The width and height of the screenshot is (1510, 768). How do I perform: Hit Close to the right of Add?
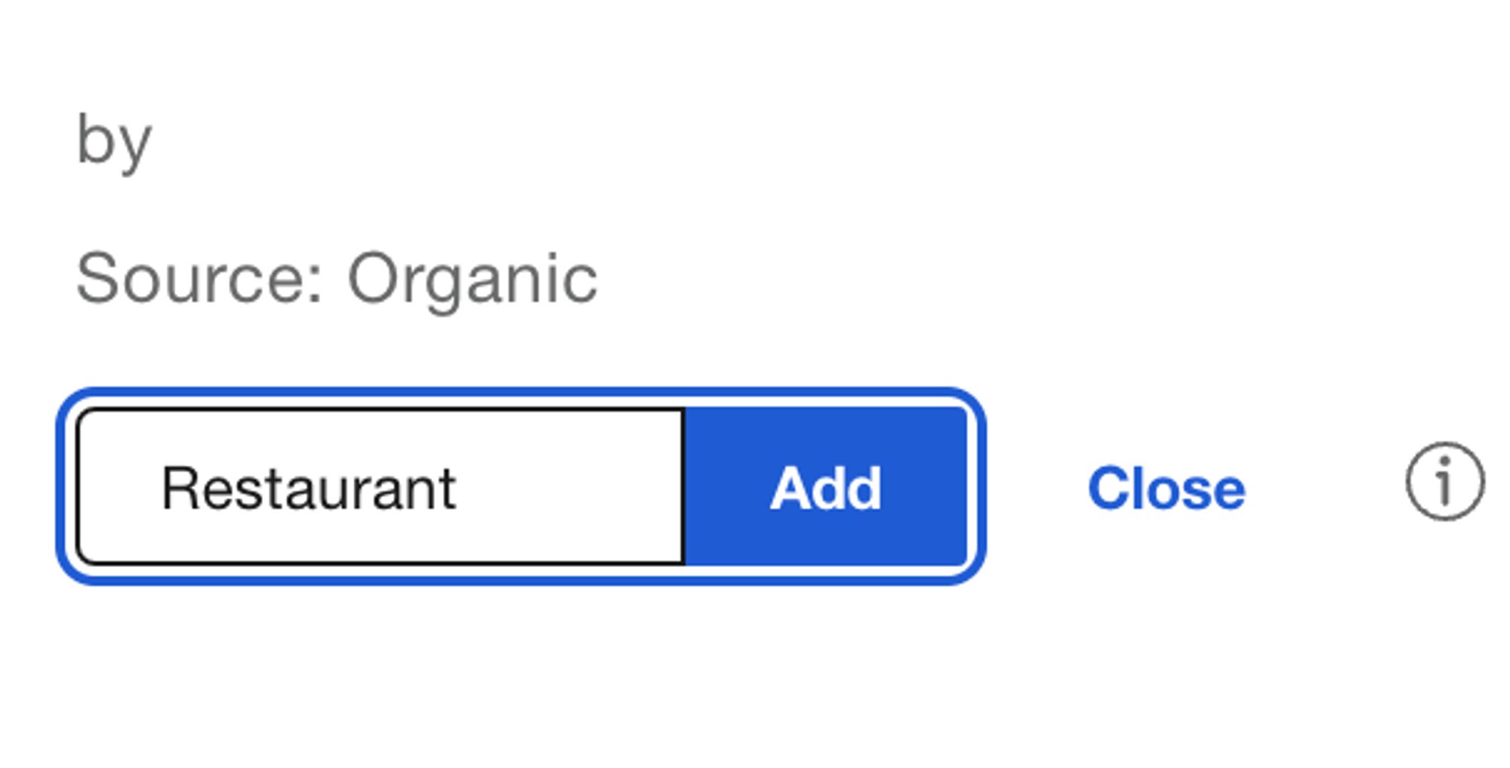[x=1166, y=489]
